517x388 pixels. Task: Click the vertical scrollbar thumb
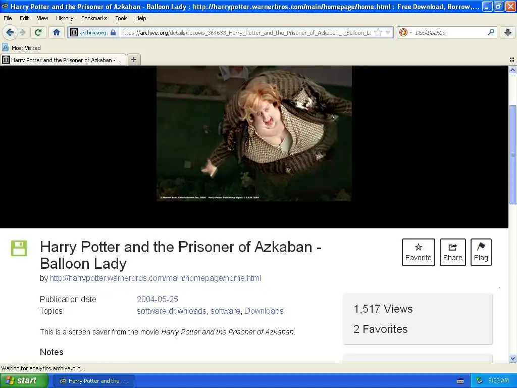tap(512, 155)
